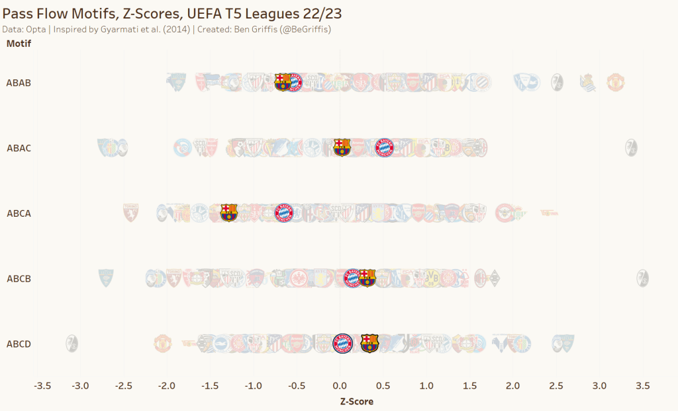
Task: Select Manchester United crest in ABCD row
Action: click(162, 344)
